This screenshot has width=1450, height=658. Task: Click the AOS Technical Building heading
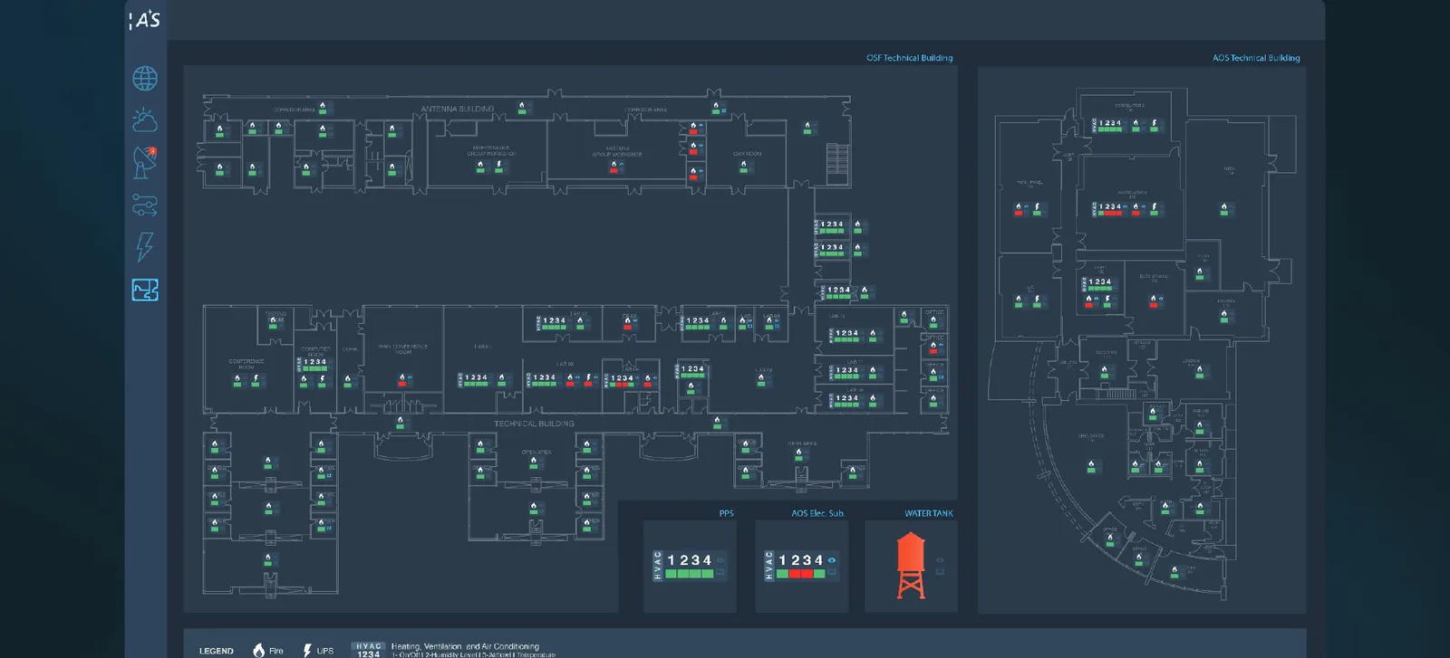[x=1256, y=58]
